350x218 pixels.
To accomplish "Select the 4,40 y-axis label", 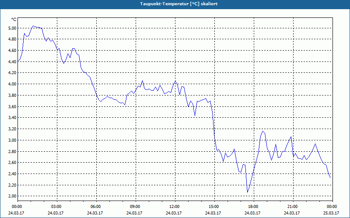I will click(12, 61).
